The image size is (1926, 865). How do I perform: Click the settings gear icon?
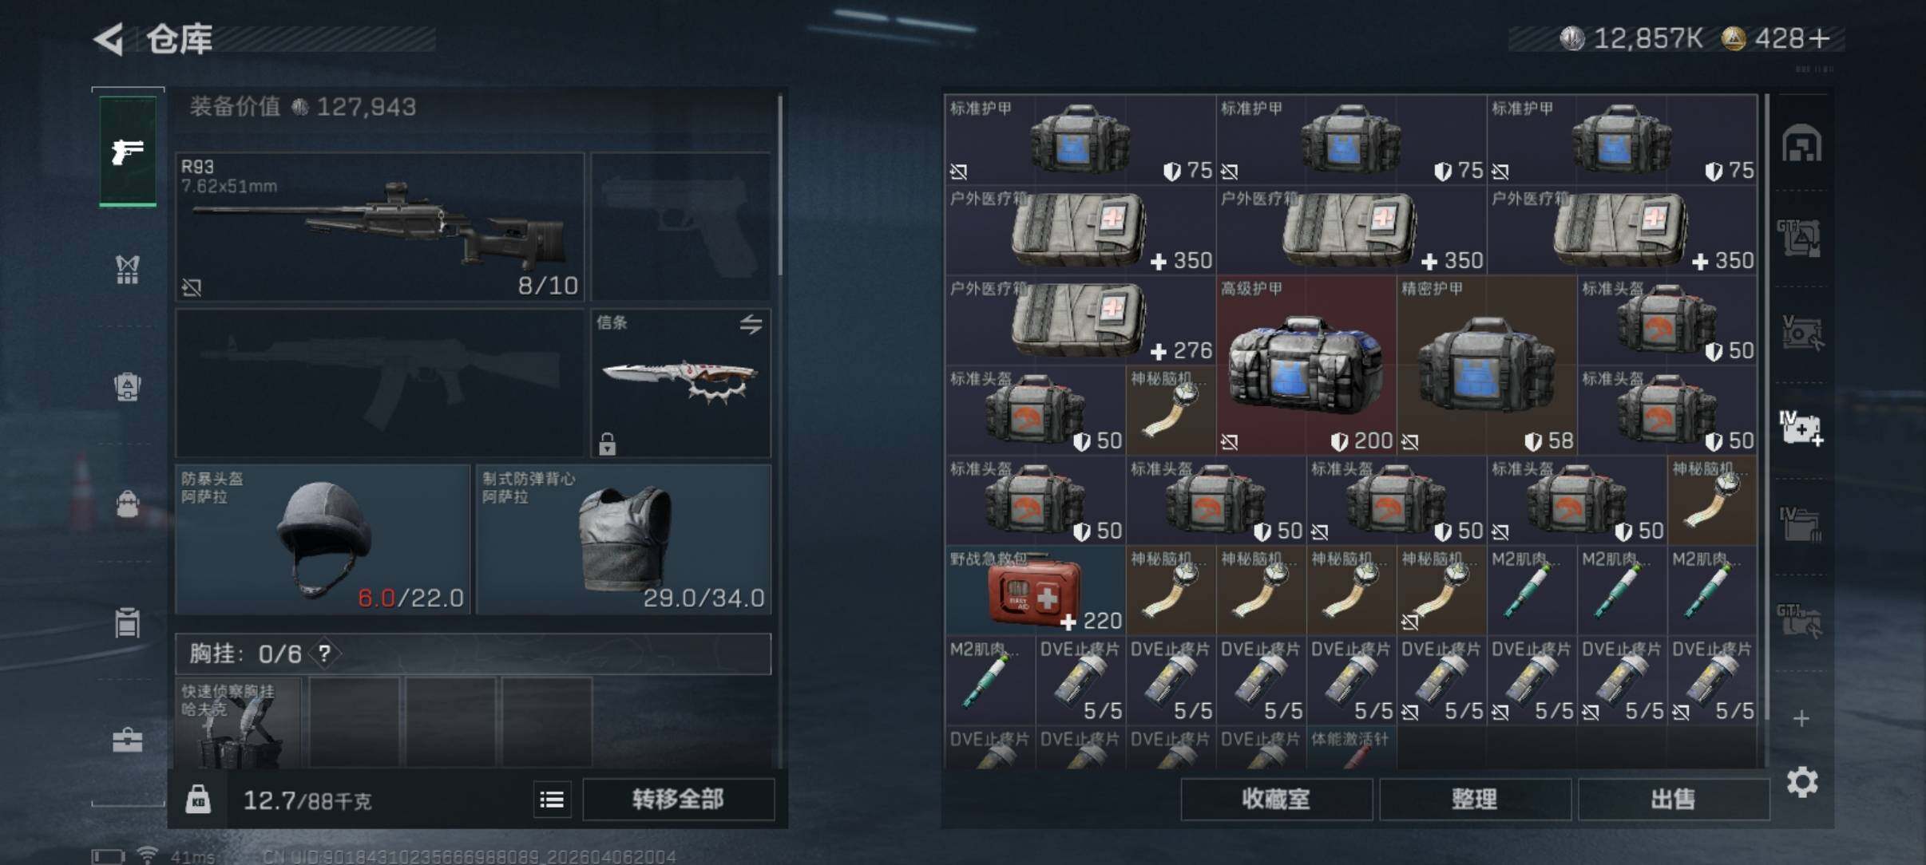pyautogui.click(x=1801, y=782)
